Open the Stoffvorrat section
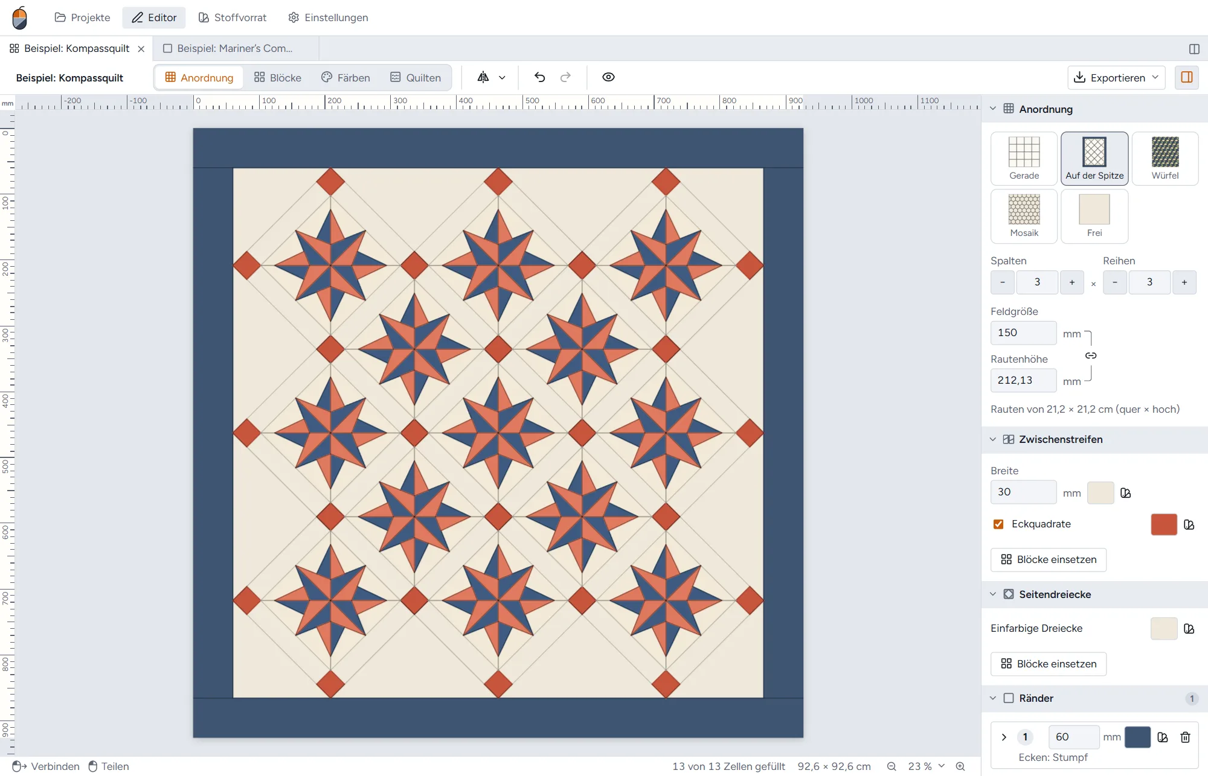The height and width of the screenshot is (776, 1208). (233, 17)
